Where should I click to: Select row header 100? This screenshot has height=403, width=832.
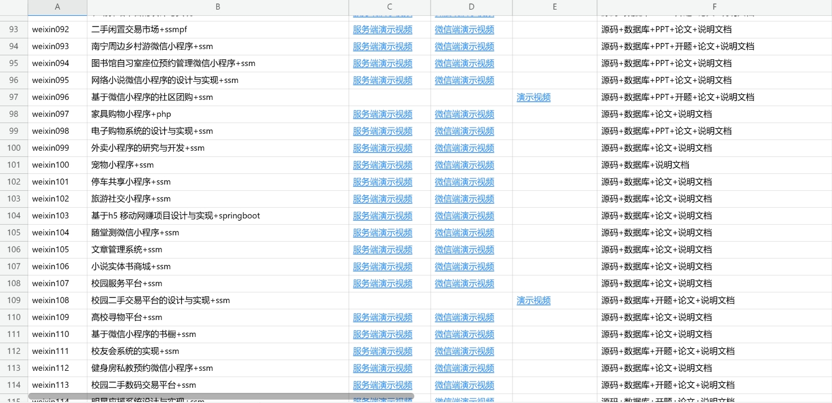pos(14,148)
